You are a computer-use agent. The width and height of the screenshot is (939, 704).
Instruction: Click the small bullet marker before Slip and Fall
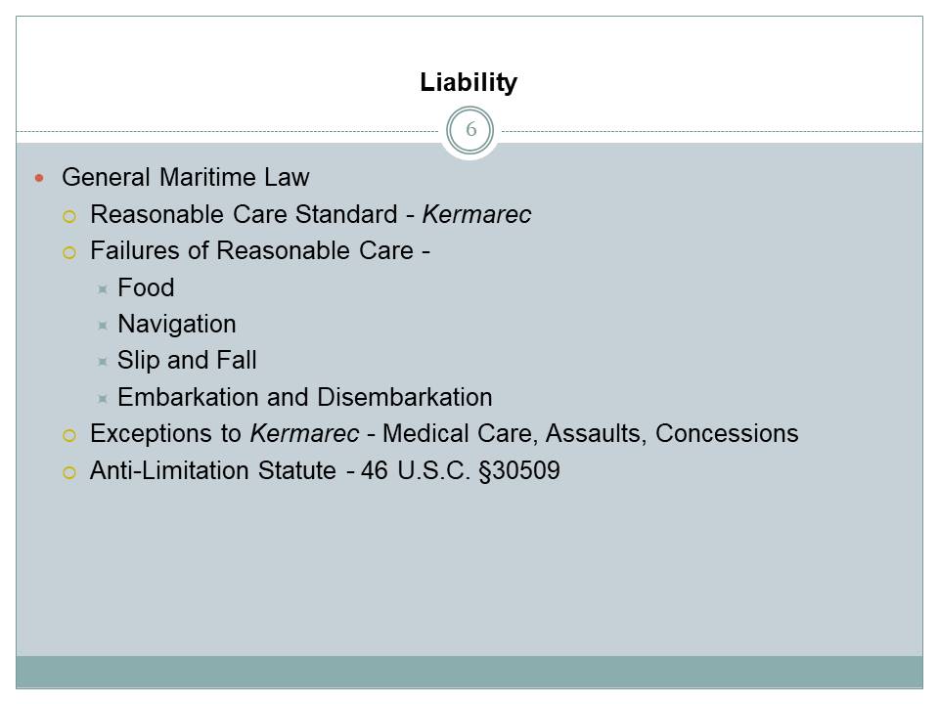tap(102, 363)
